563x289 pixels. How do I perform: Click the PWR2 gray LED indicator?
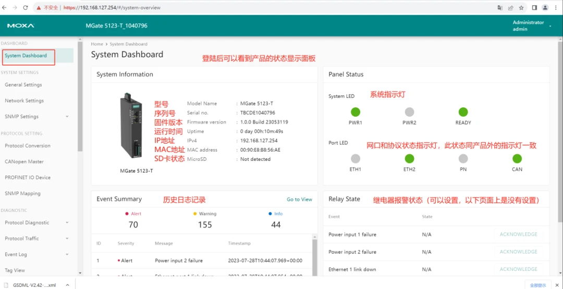409,112
